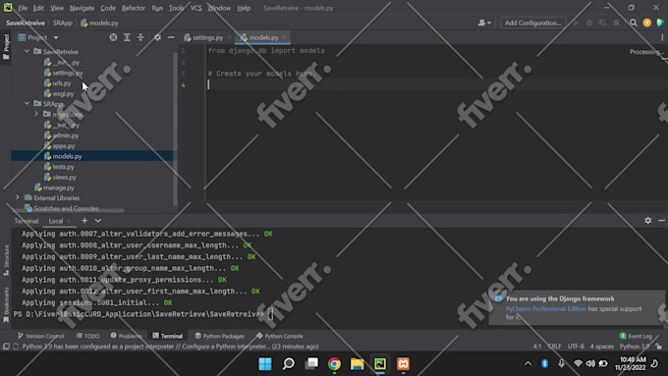This screenshot has height=376, width=668.
Task: Change file encoding UTF-8
Action: pos(576,347)
